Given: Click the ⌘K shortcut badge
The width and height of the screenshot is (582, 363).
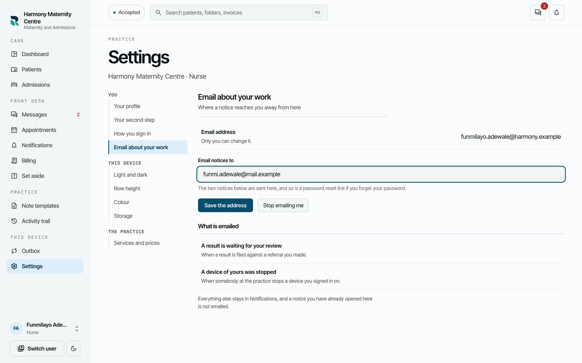Looking at the screenshot, I should (318, 13).
